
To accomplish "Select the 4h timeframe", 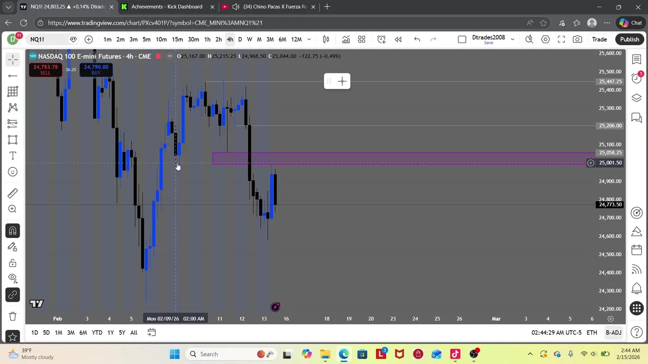I will [x=230, y=39].
